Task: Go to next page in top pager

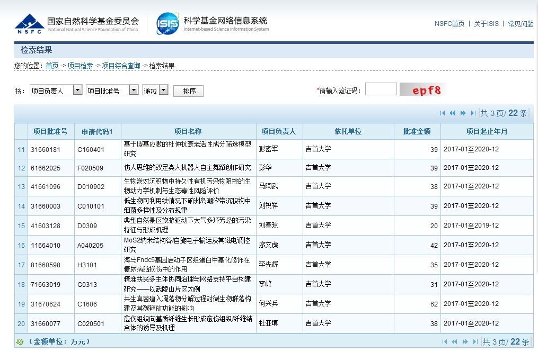Action: pos(463,113)
